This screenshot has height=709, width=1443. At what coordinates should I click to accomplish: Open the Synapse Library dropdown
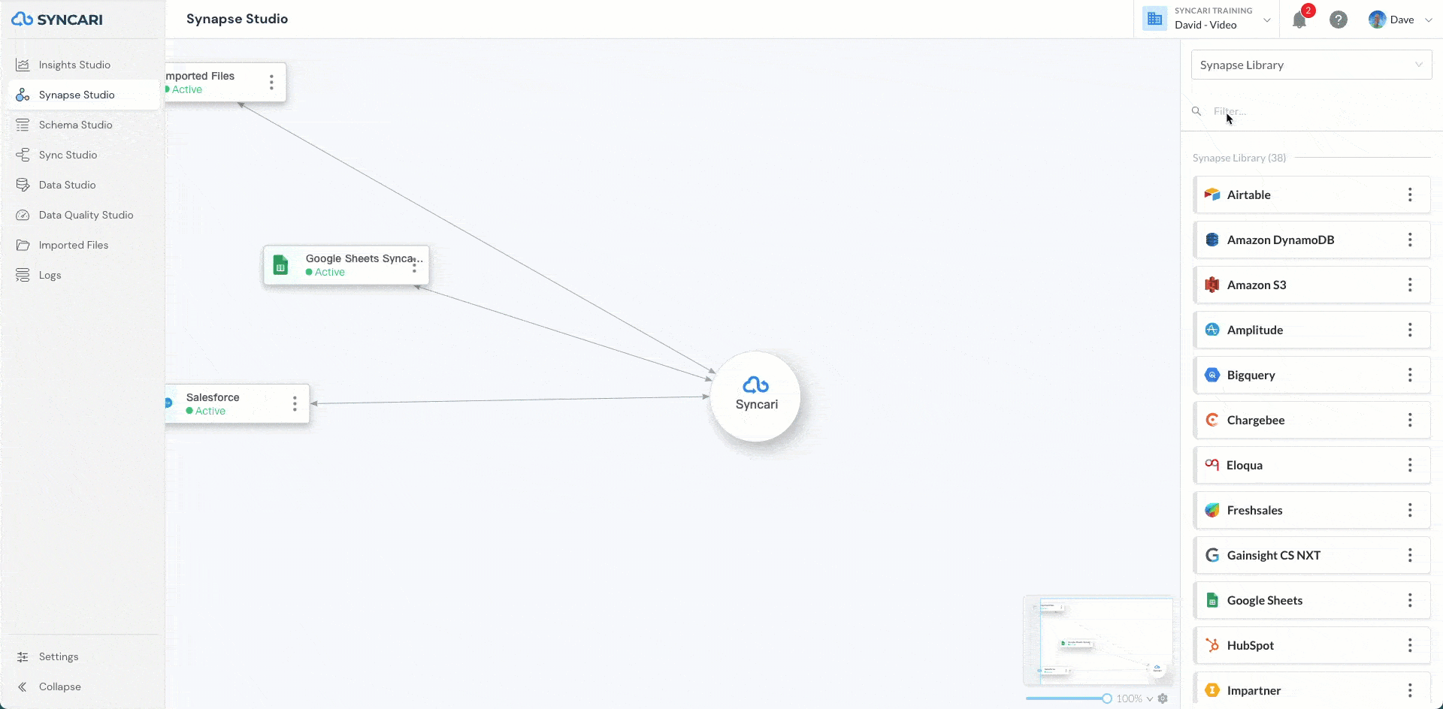coord(1311,65)
